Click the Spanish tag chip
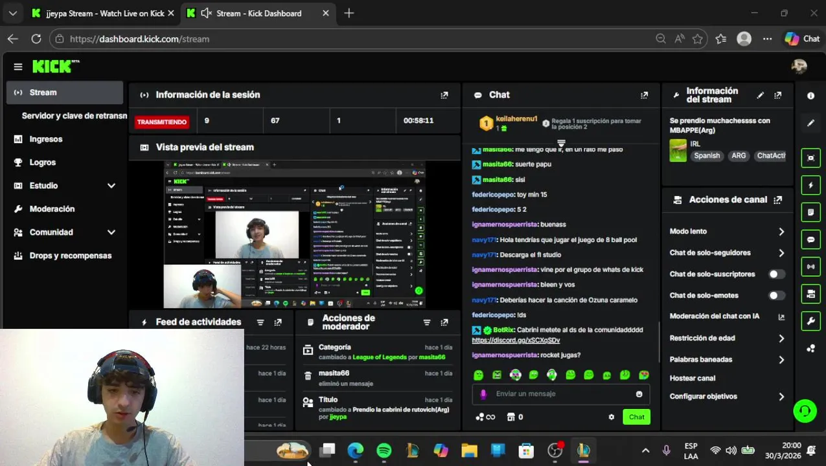Viewport: 826px width, 466px height. click(x=707, y=156)
